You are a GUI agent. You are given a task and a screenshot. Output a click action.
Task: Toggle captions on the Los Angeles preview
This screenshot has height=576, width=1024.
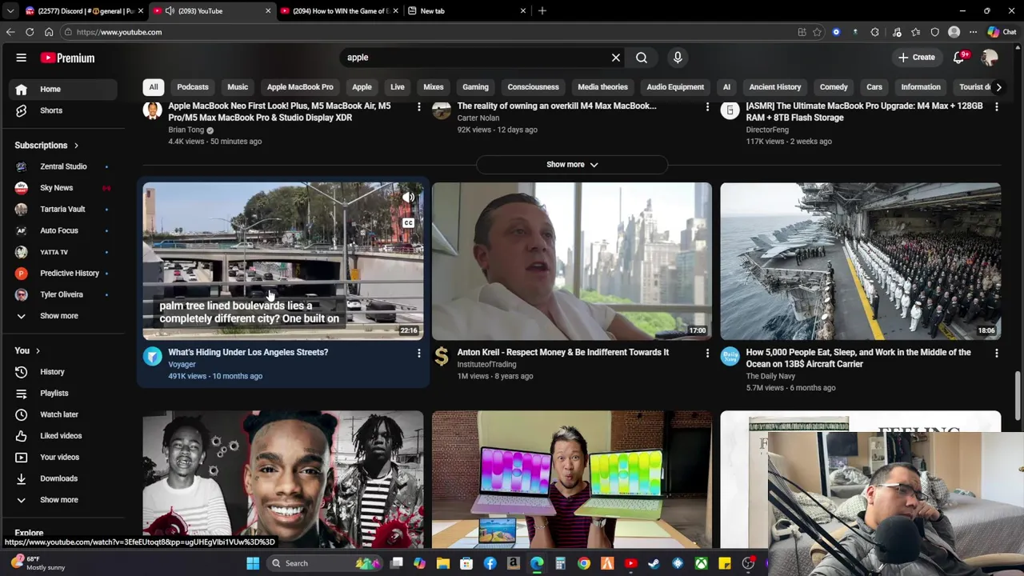coord(408,223)
